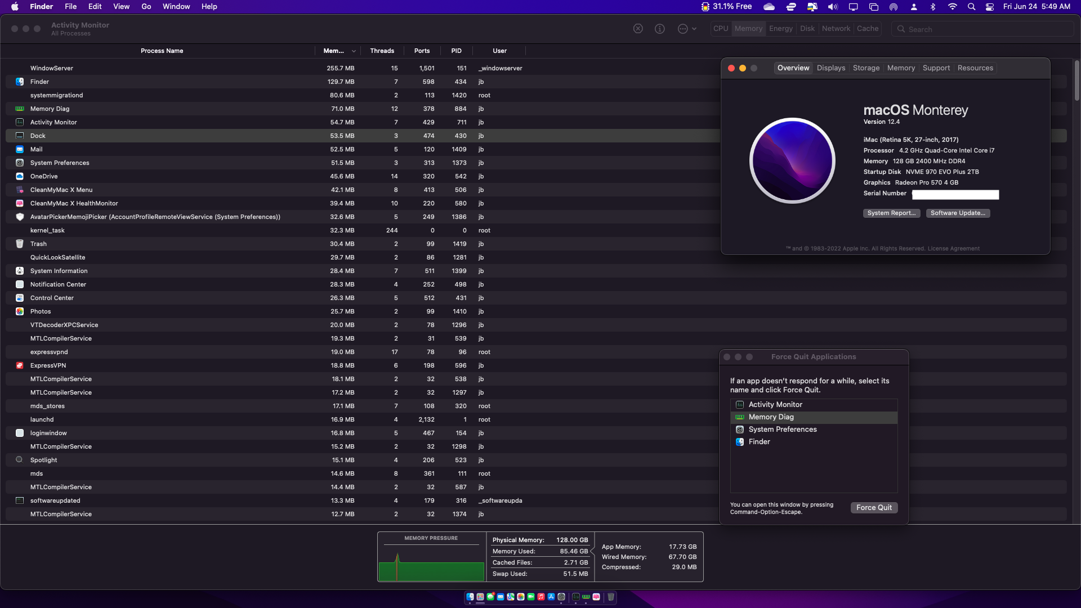Open the Network tab
This screenshot has height=608, width=1081.
click(x=836, y=29)
